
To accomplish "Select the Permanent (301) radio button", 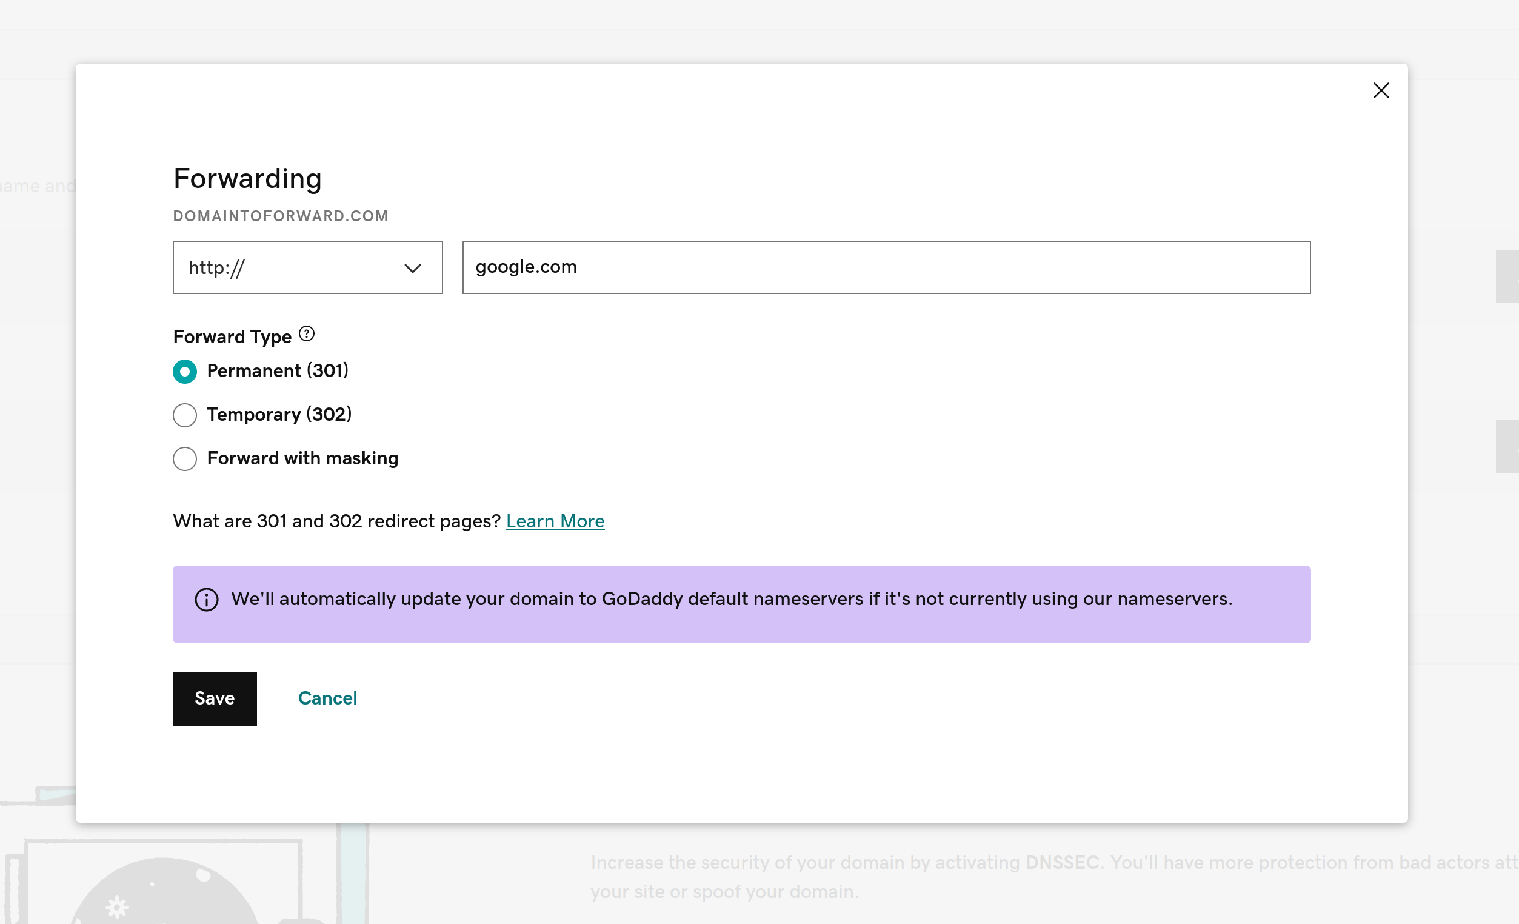I will 185,371.
